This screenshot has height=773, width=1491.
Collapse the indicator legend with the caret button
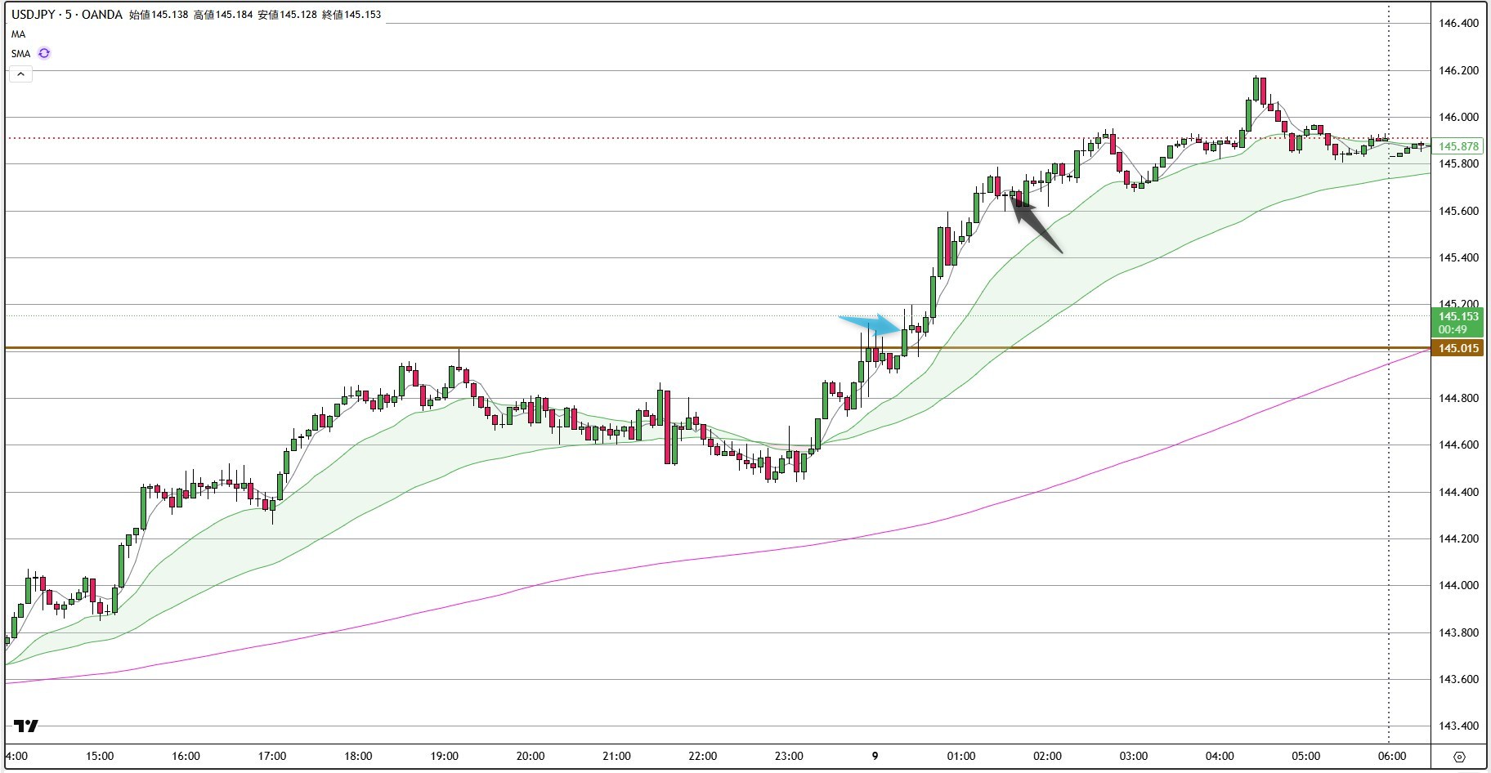pos(20,74)
